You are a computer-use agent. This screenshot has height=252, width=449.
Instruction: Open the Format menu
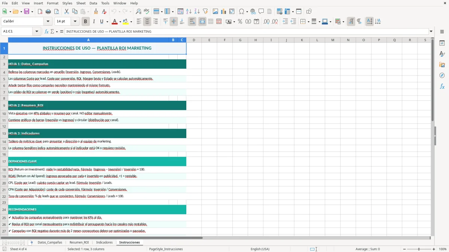(x=52, y=3)
